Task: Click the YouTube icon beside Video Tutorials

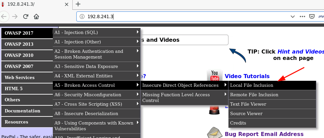Action: click(215, 76)
